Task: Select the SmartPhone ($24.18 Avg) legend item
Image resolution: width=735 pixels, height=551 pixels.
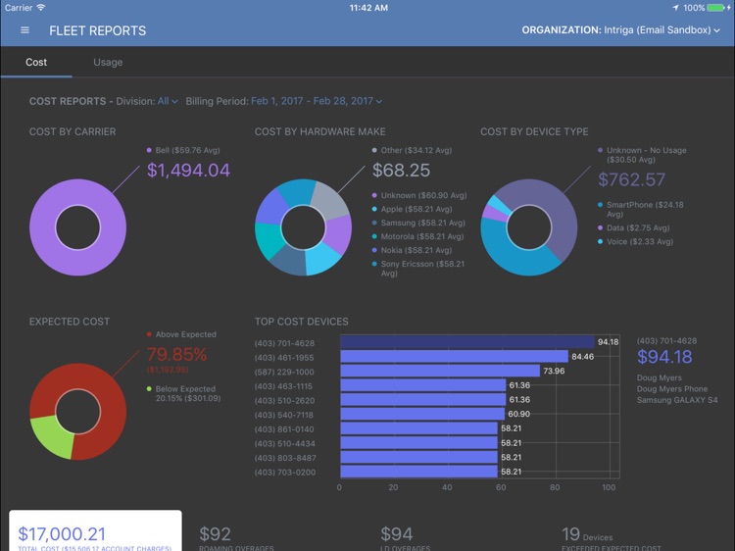Action: click(640, 209)
